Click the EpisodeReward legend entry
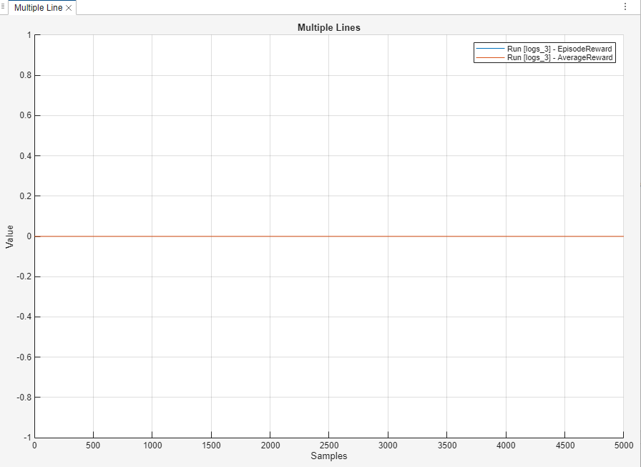Screen dimensions: 641x467 (x=559, y=48)
